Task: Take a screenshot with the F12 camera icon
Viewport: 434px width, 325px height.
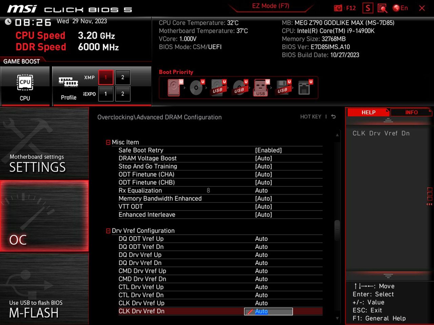Action: (x=338, y=8)
